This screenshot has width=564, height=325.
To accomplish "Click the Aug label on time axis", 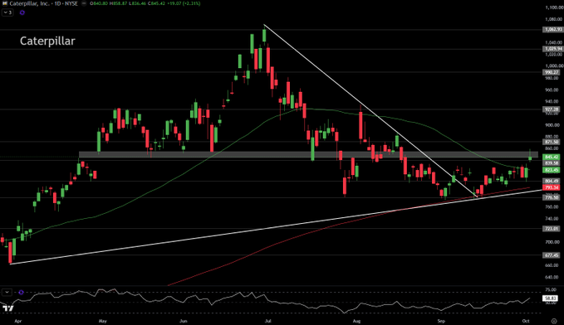I will point(356,321).
